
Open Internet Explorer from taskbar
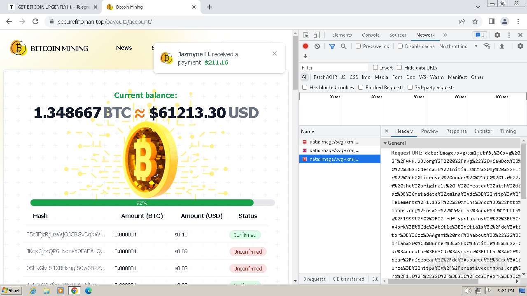click(x=33, y=291)
